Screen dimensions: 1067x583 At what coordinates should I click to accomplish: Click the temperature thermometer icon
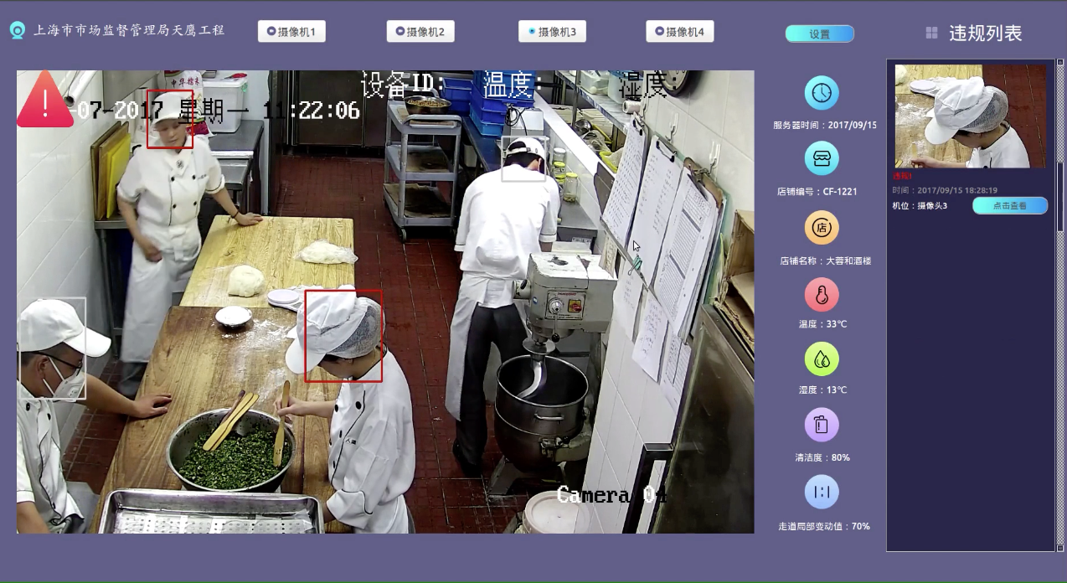pos(822,294)
